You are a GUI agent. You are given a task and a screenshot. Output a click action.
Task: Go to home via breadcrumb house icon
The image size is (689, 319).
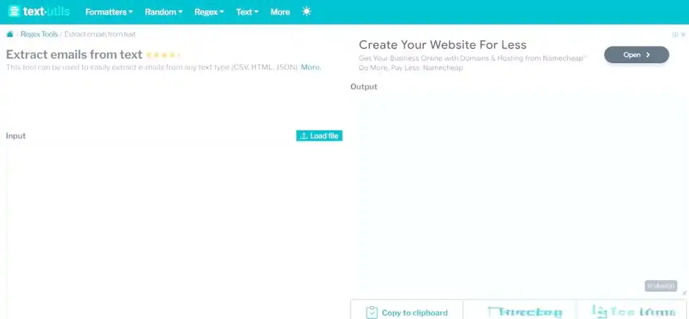tap(9, 34)
